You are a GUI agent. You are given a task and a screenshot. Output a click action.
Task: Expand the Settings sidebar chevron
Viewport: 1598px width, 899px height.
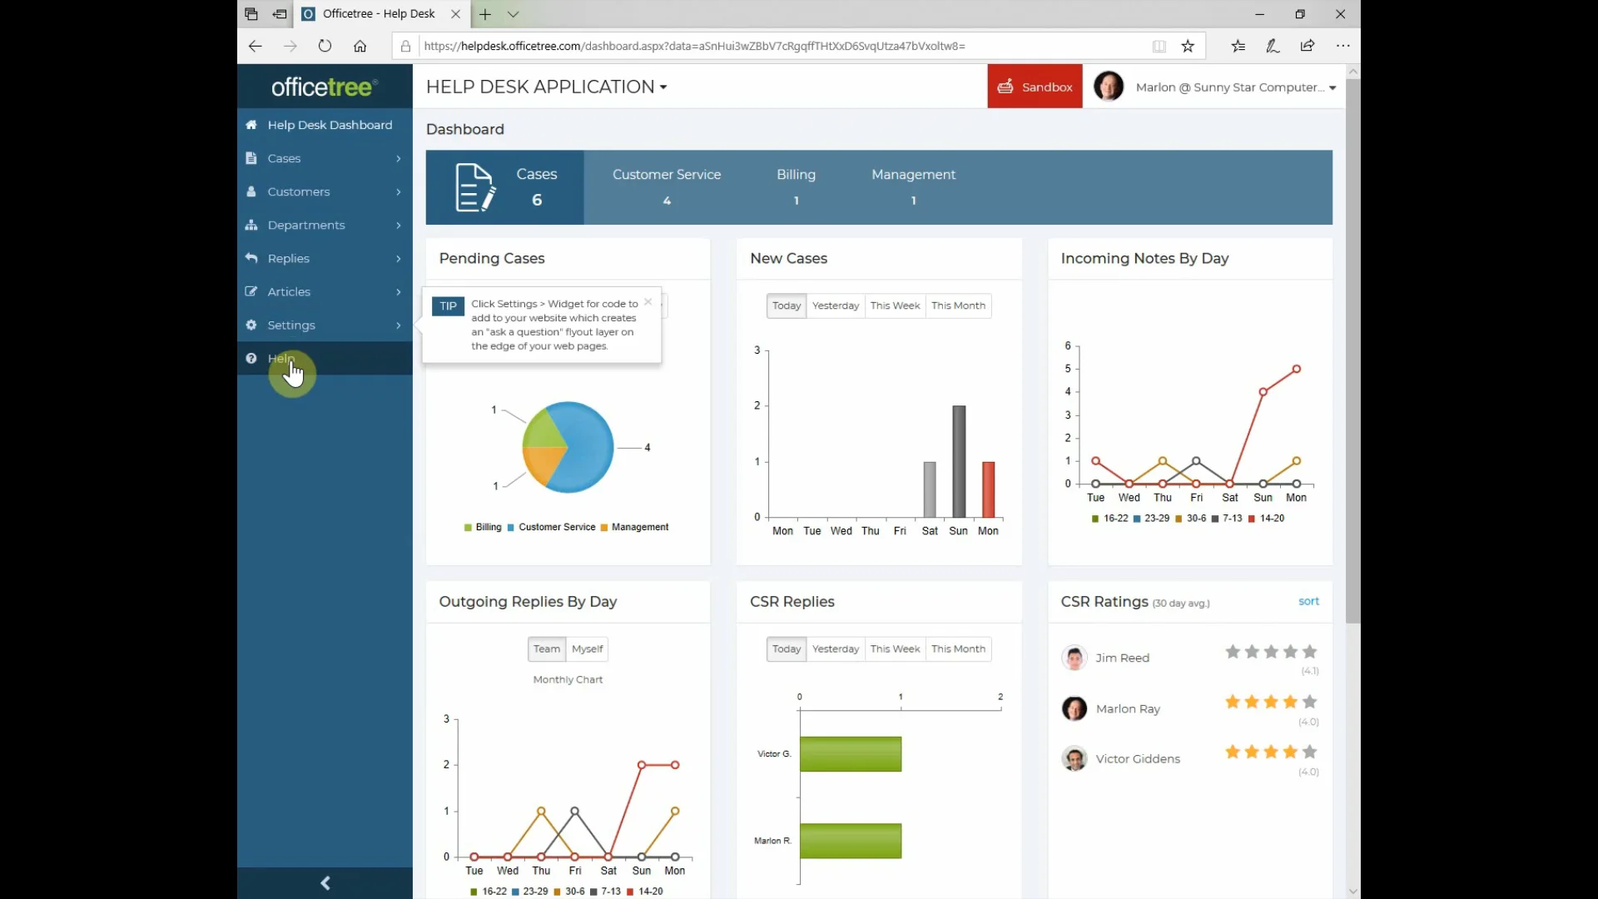[399, 325]
